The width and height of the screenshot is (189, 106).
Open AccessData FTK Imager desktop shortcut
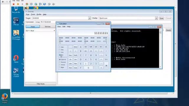[x=16, y=35]
